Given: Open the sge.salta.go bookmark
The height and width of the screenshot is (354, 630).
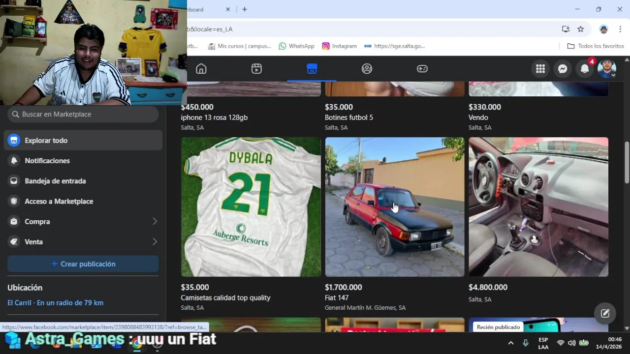Looking at the screenshot, I should point(394,46).
